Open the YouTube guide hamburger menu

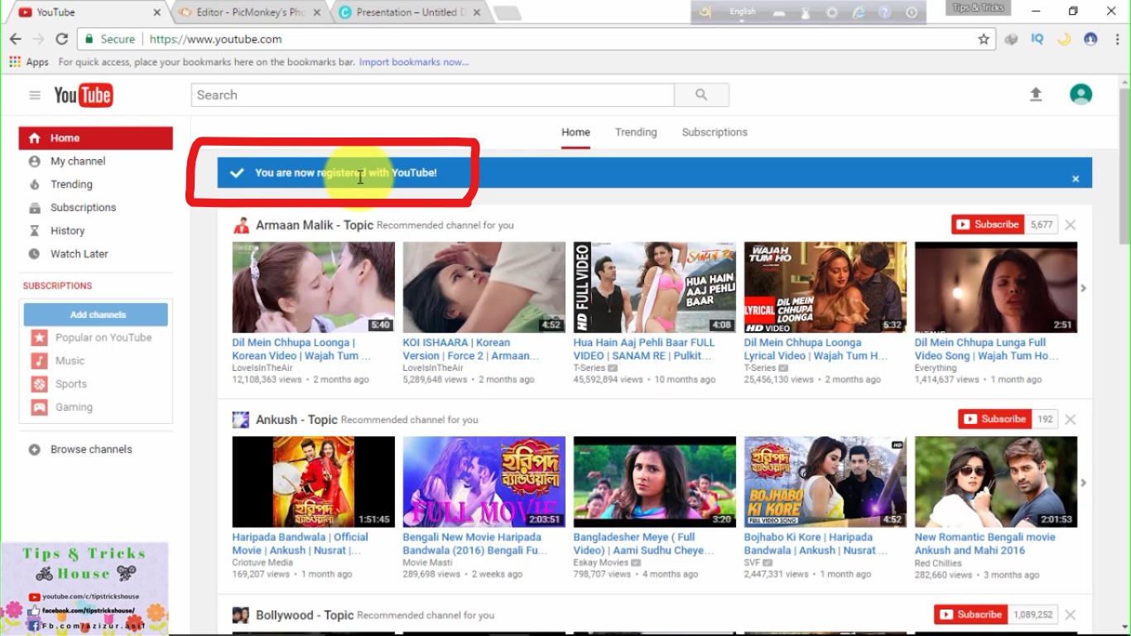(x=35, y=95)
